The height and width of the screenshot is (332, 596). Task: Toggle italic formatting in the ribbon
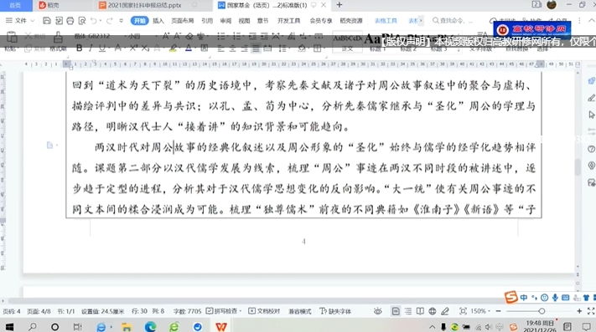(x=91, y=49)
